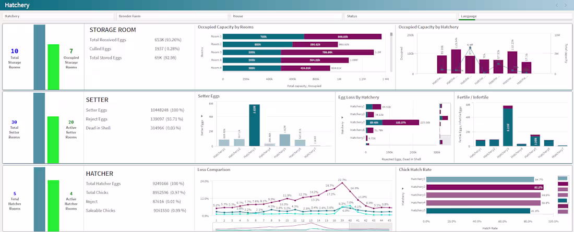The height and width of the screenshot is (232, 574).
Task: Open the Breeder Farm filter
Action: click(x=173, y=17)
